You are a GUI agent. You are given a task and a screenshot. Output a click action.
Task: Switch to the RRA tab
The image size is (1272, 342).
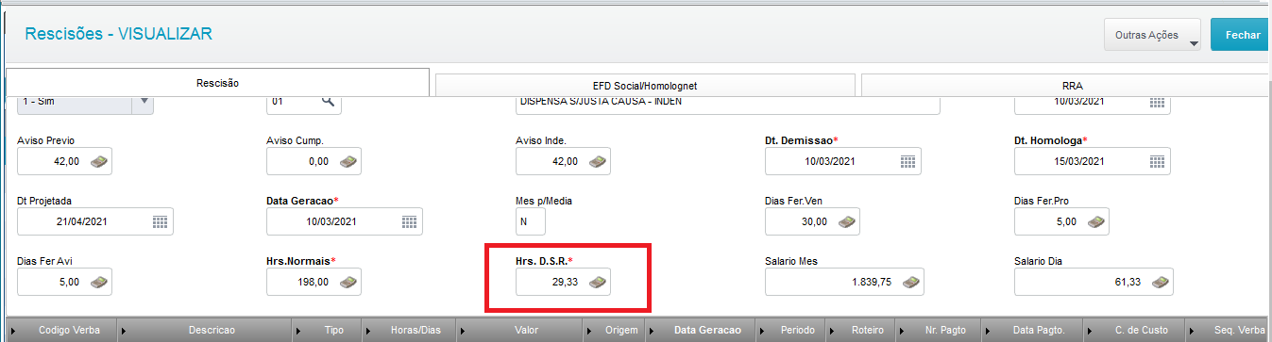click(x=1066, y=86)
